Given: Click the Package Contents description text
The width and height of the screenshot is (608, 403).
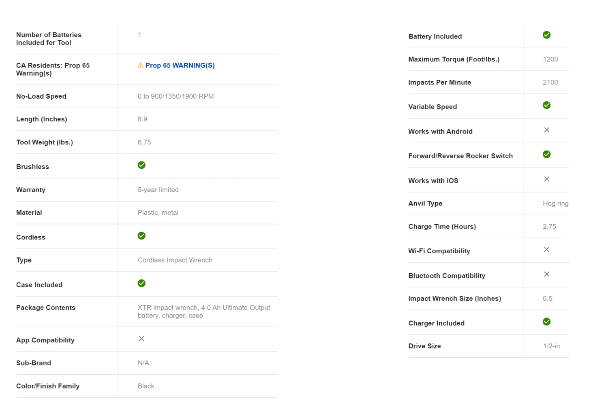Looking at the screenshot, I should click(x=203, y=312).
